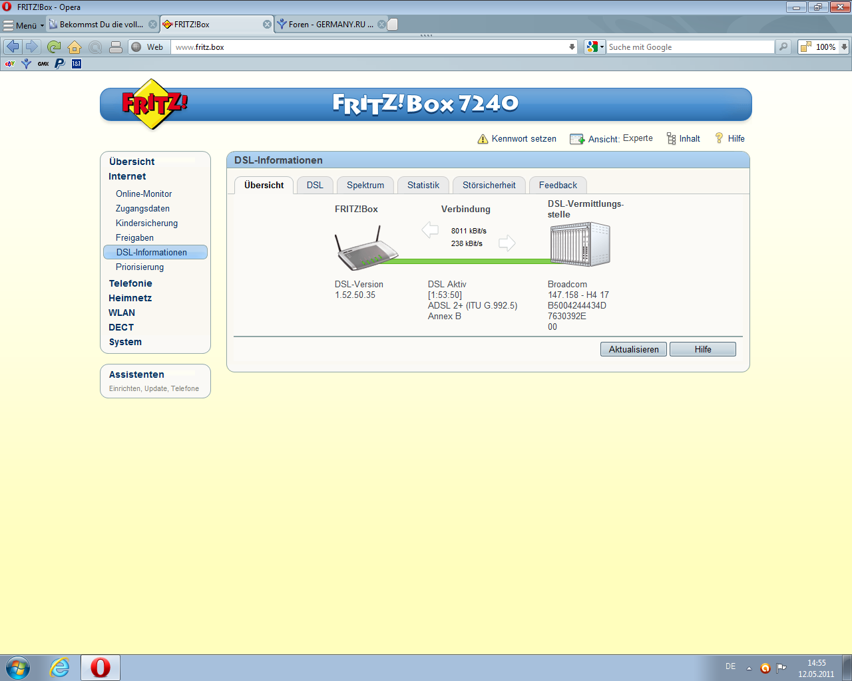
Task: Open the Assistenten panel link
Action: tap(136, 374)
